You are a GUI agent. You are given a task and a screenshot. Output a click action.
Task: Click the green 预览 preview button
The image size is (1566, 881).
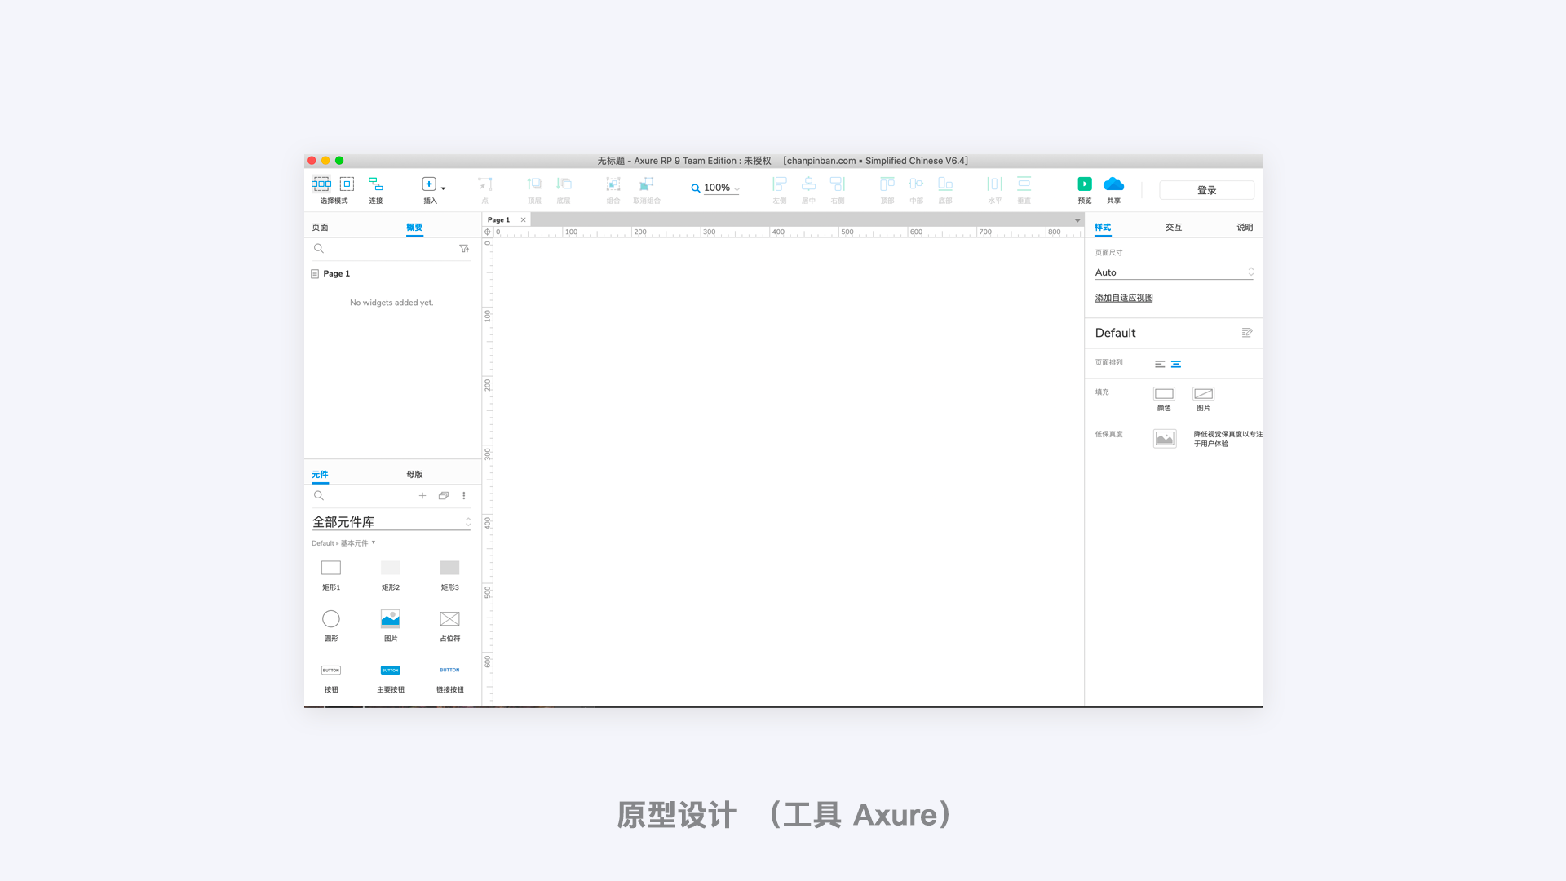(1085, 184)
